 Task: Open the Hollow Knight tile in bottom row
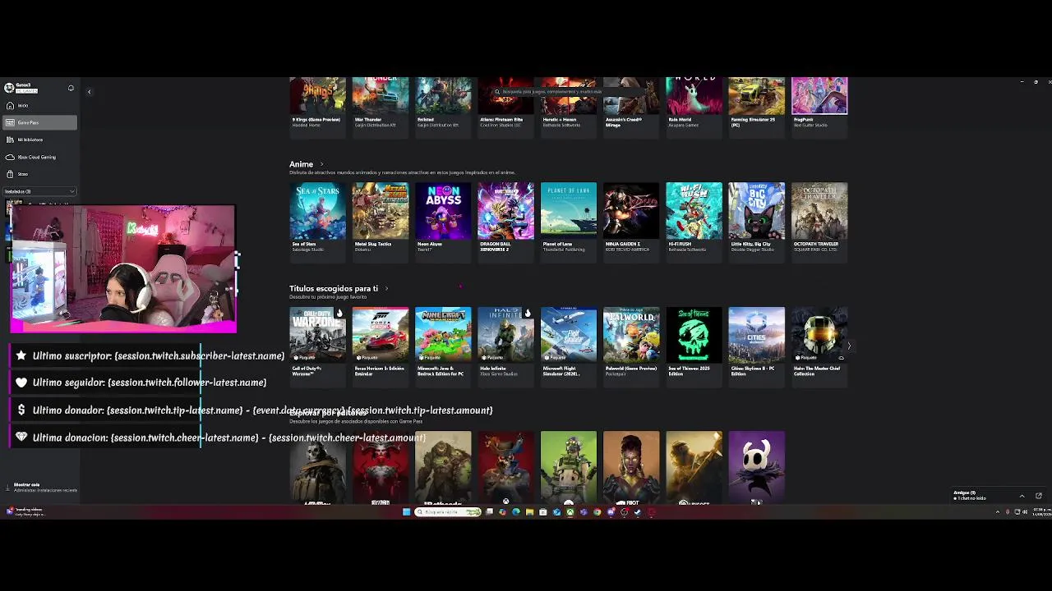(756, 467)
